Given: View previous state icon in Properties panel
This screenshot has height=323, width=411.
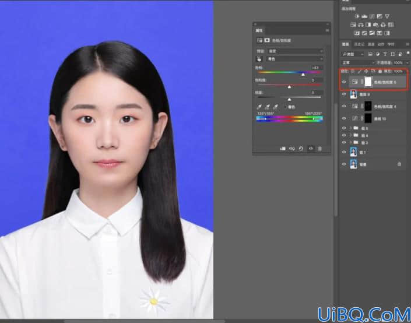Looking at the screenshot, I should click(x=291, y=149).
